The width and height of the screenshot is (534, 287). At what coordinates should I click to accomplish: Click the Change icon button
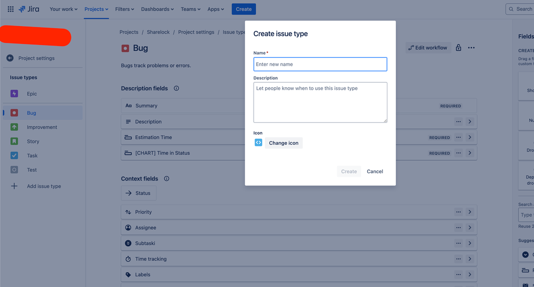(x=284, y=143)
